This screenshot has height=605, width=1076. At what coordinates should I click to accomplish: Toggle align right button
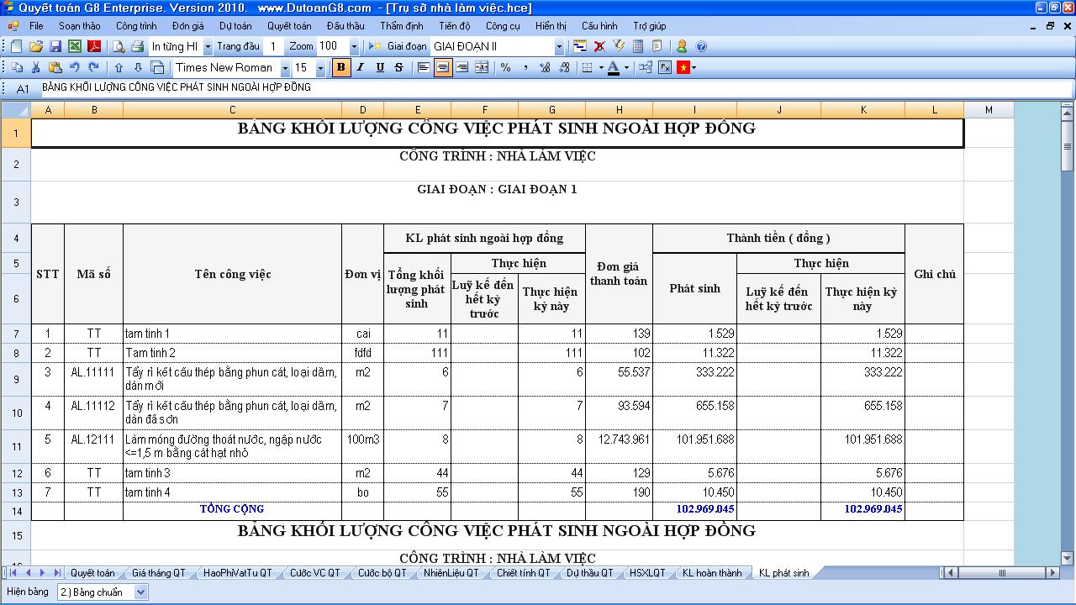coord(462,67)
